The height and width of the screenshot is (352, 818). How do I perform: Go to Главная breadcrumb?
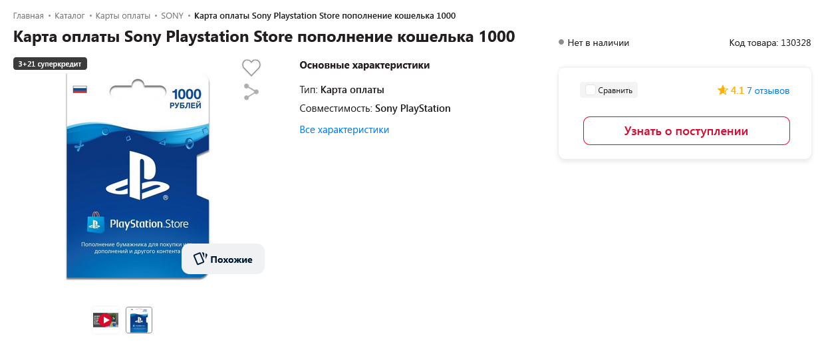tap(29, 15)
